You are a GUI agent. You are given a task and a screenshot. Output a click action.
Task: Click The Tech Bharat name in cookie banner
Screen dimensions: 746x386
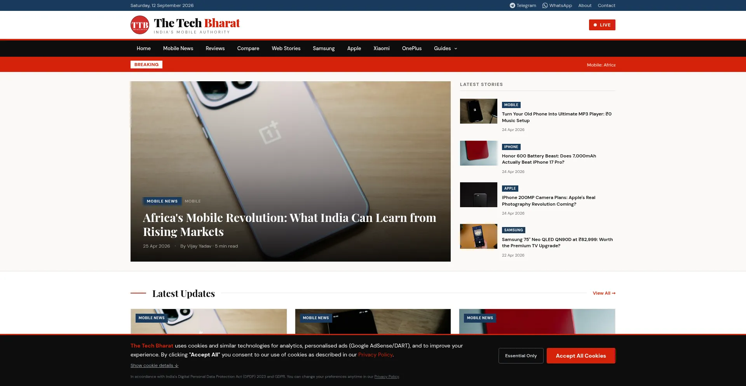click(152, 346)
